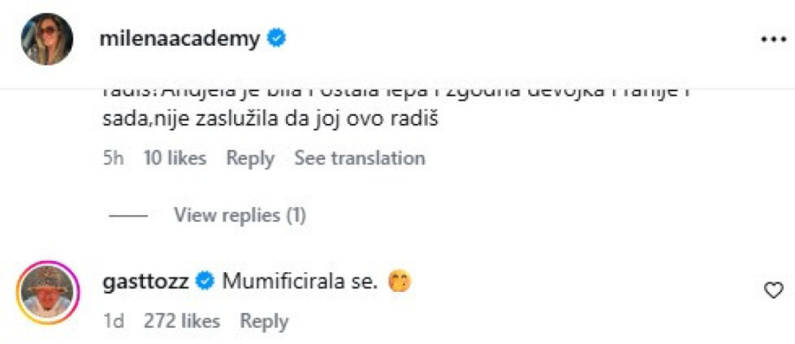Show who gave the 10 likes

click(175, 158)
